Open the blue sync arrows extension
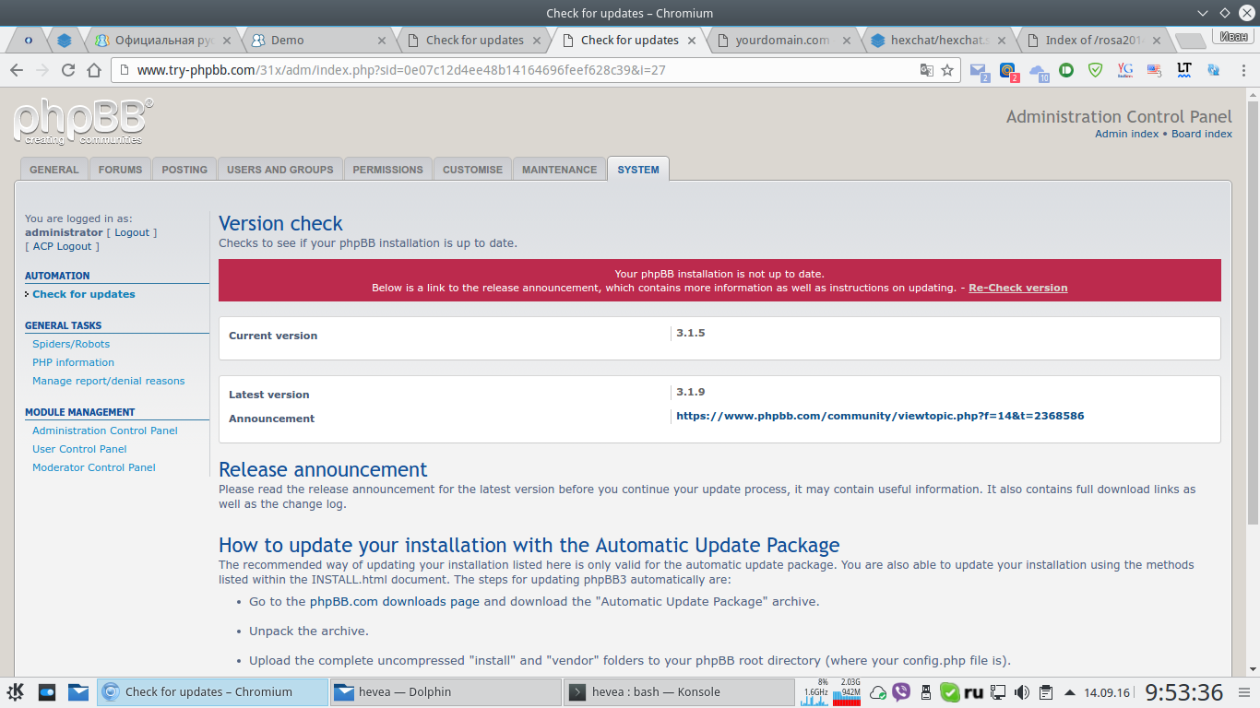This screenshot has height=708, width=1260. tap(1213, 69)
